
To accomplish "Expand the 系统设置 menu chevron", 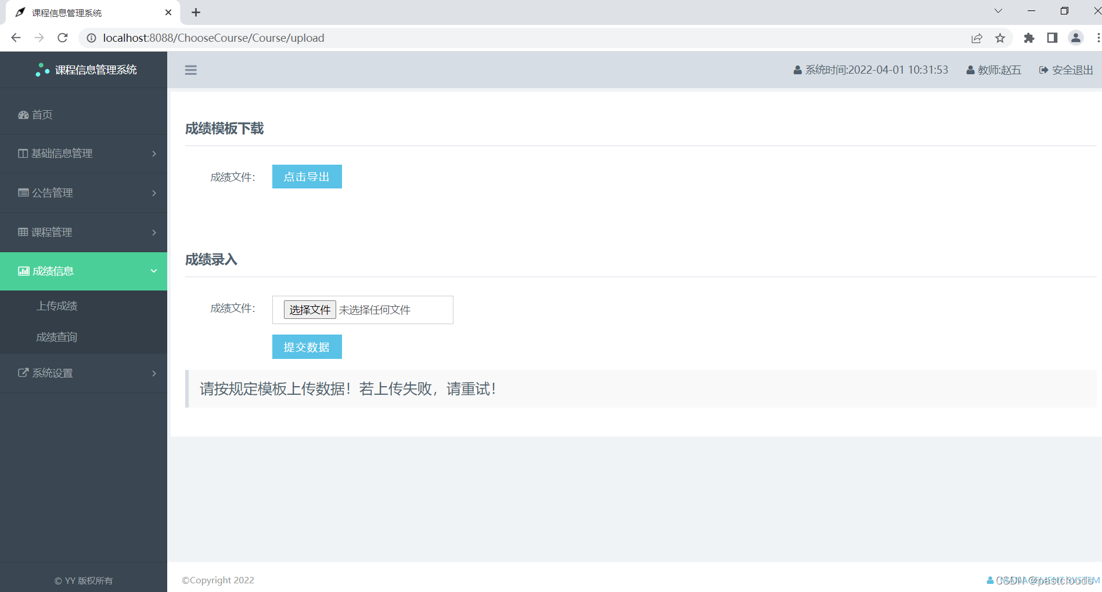I will [154, 373].
